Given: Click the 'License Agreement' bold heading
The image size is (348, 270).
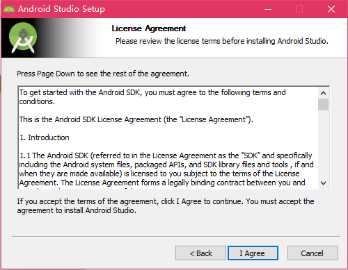Looking at the screenshot, I should [x=149, y=28].
